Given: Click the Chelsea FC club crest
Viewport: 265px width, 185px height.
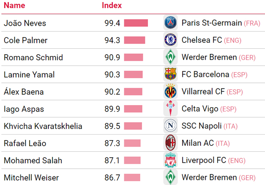Looking at the screenshot, I should pos(171,40).
